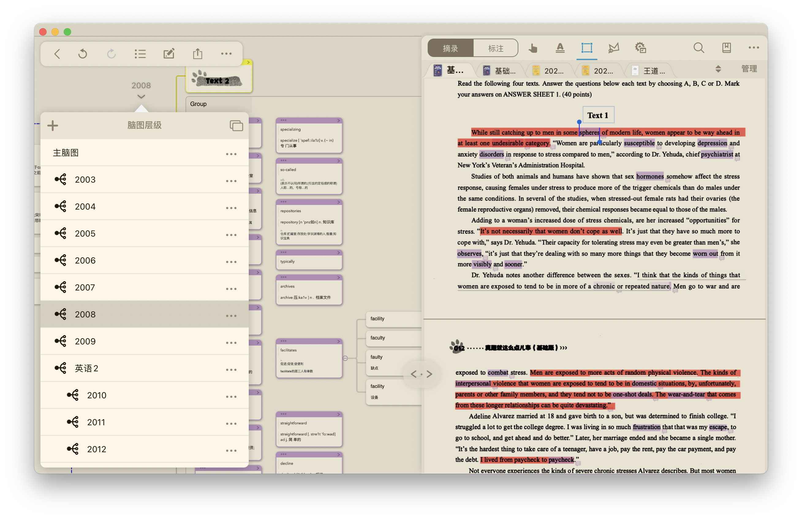Expand the 2008 mindmap title dropdown
This screenshot has height=519, width=802.
[x=141, y=97]
